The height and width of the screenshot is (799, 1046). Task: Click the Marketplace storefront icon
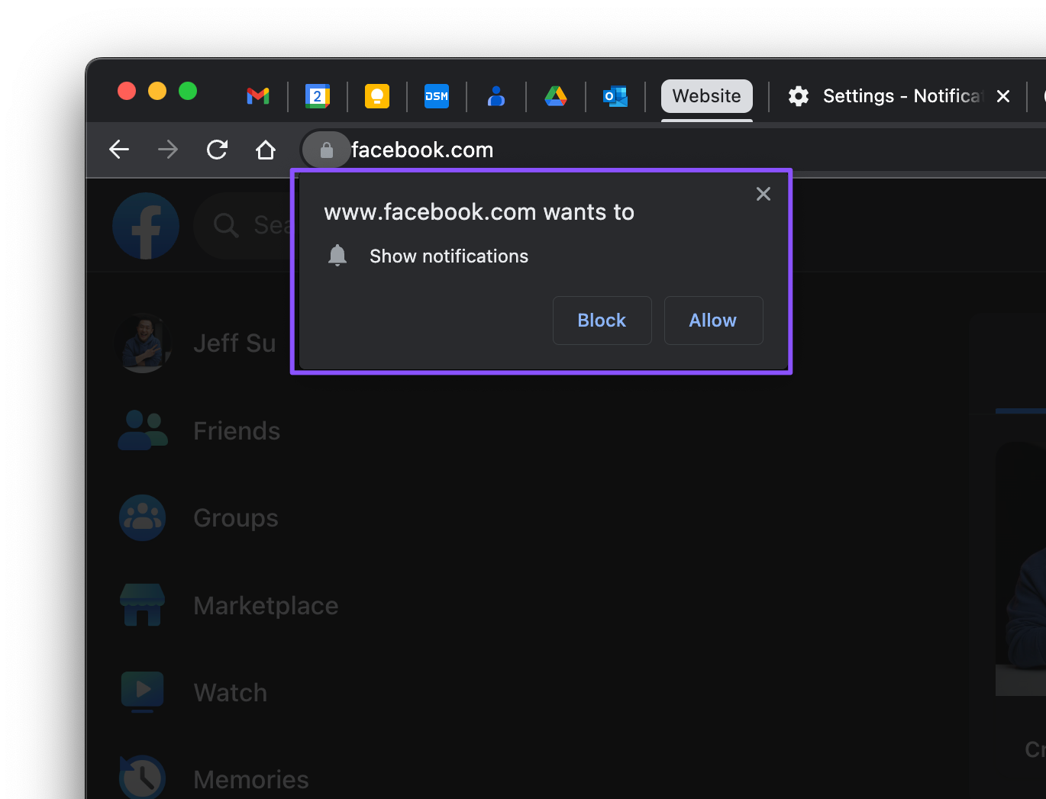click(143, 605)
